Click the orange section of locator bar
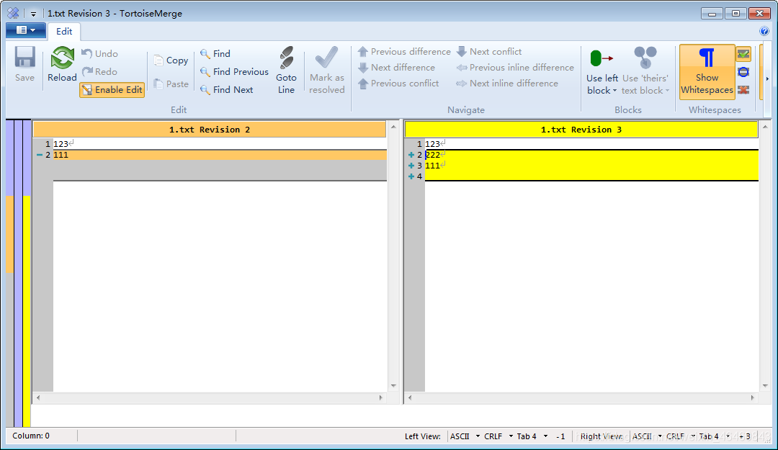The width and height of the screenshot is (778, 450). (9, 234)
